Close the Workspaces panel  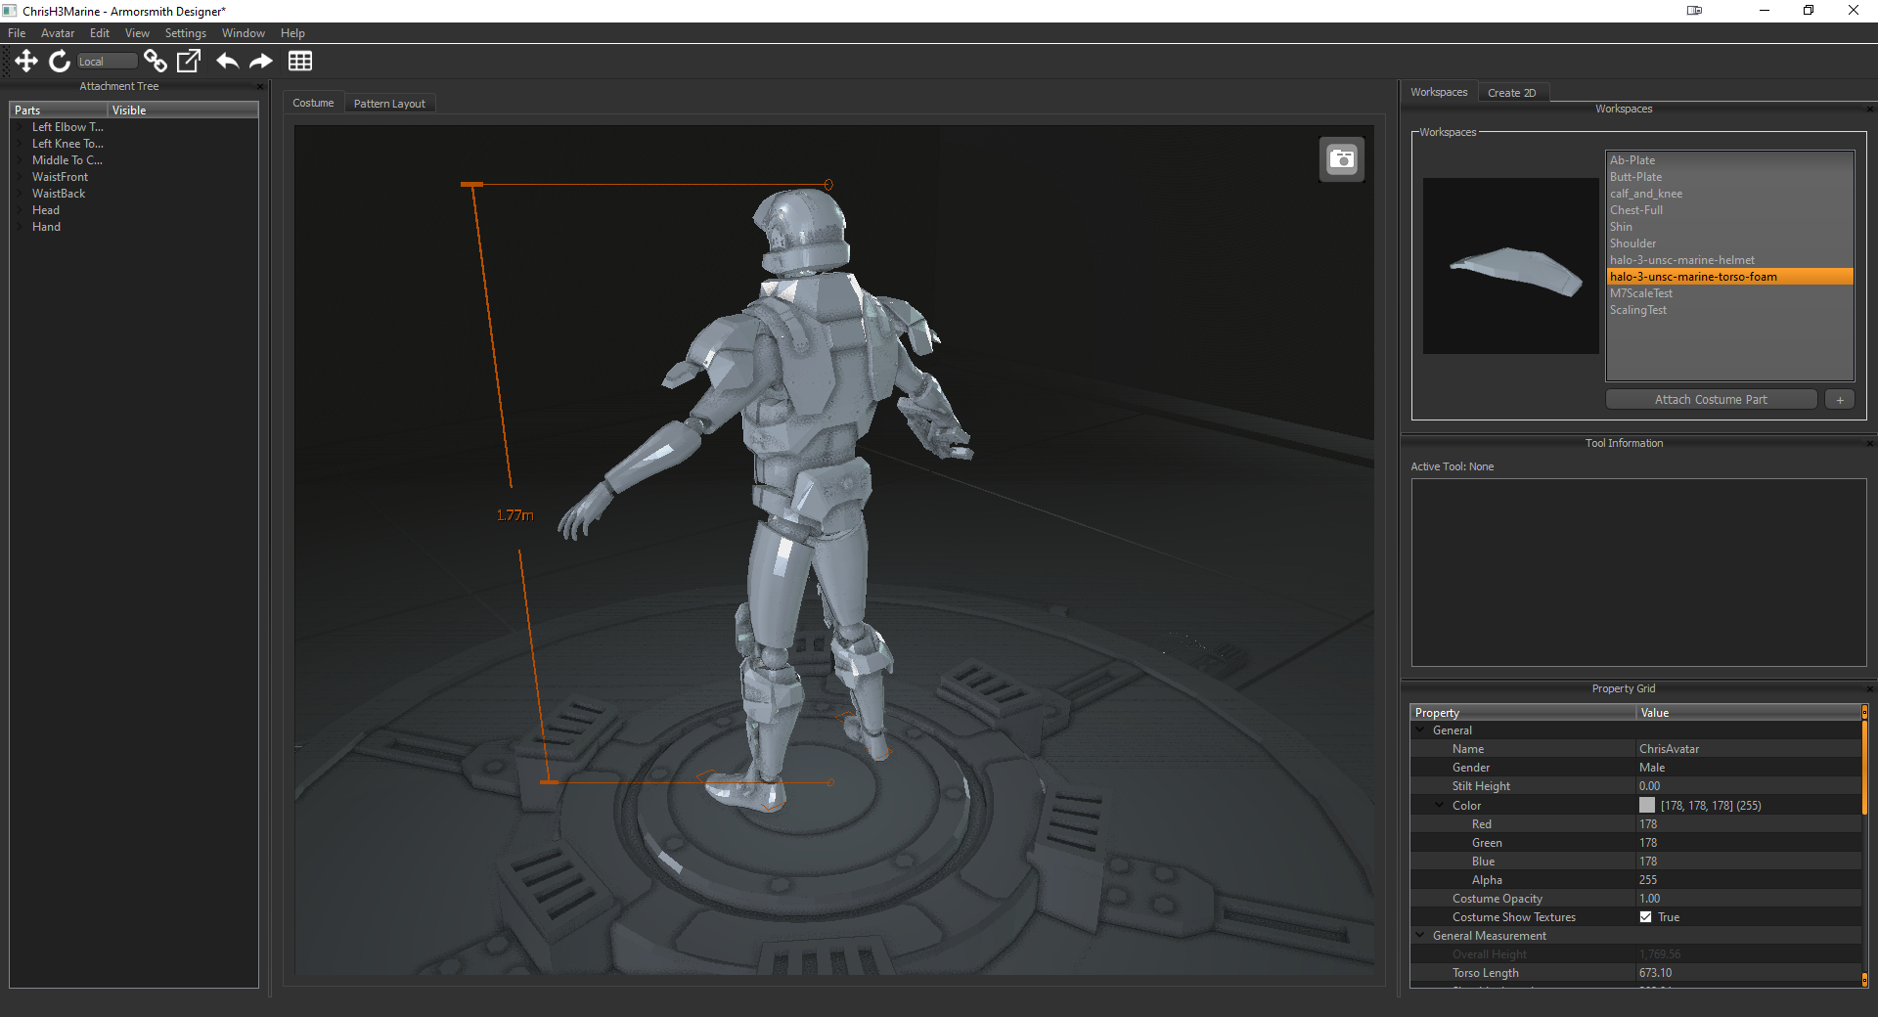pyautogui.click(x=1869, y=110)
